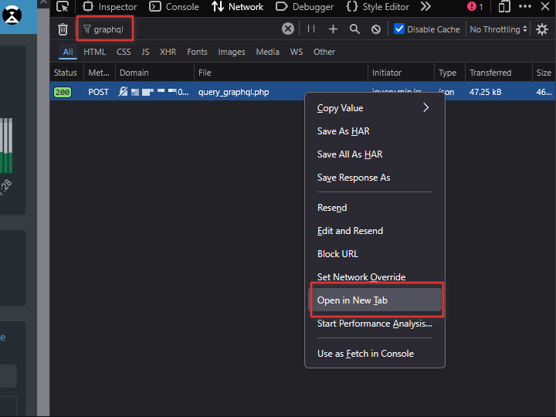The width and height of the screenshot is (556, 417).
Task: Toggle the Disable Cache checkbox
Action: tap(399, 29)
